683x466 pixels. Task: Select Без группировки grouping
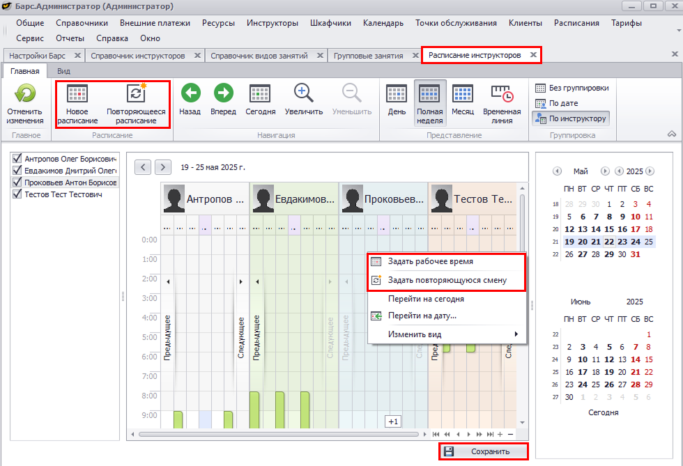click(571, 88)
